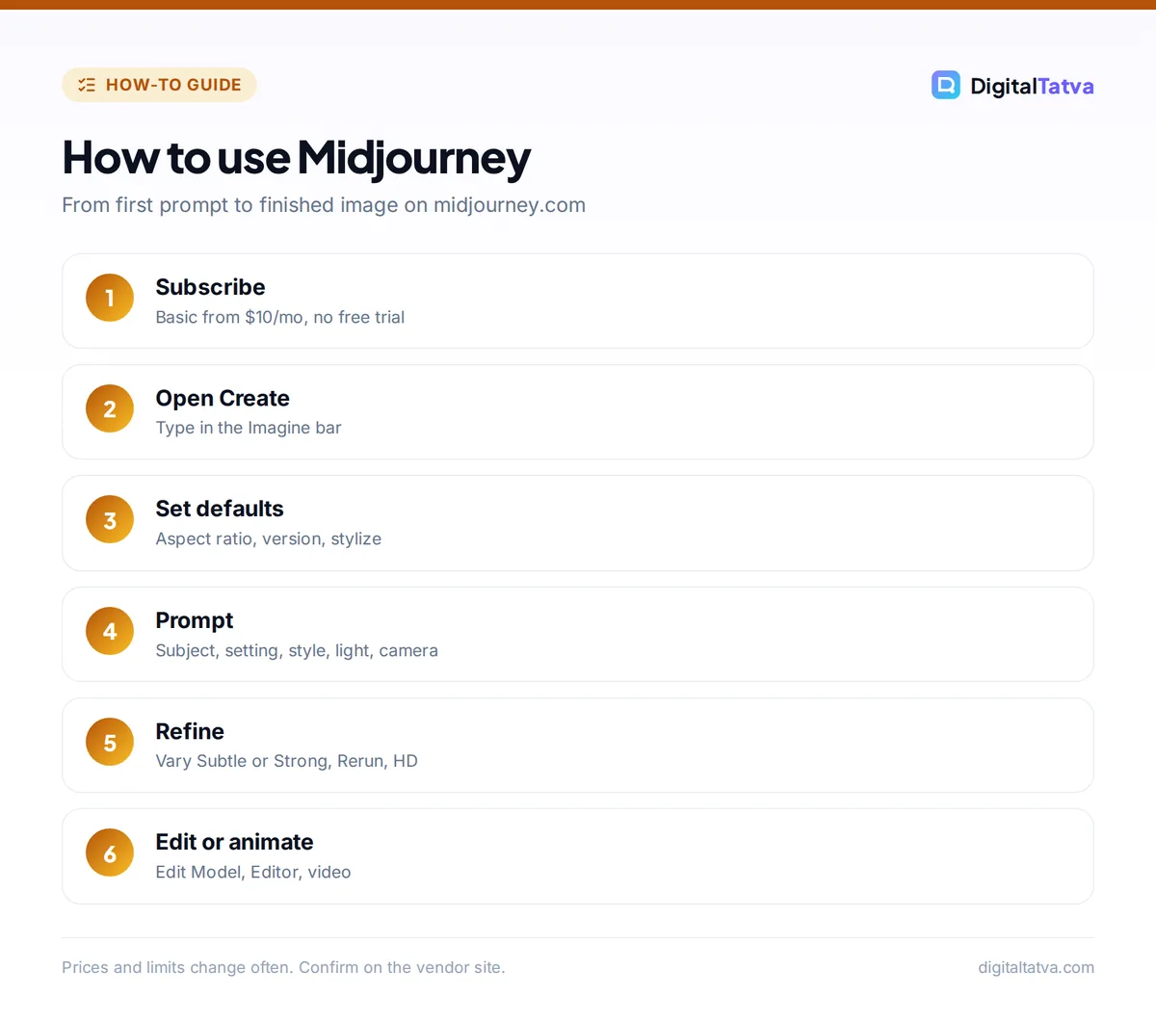Screen dimensions: 1156x1023
Task: Click the 'Refine' step title
Action: [x=190, y=731]
